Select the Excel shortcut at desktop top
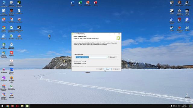The image size is (193, 108). (x=80, y=3)
